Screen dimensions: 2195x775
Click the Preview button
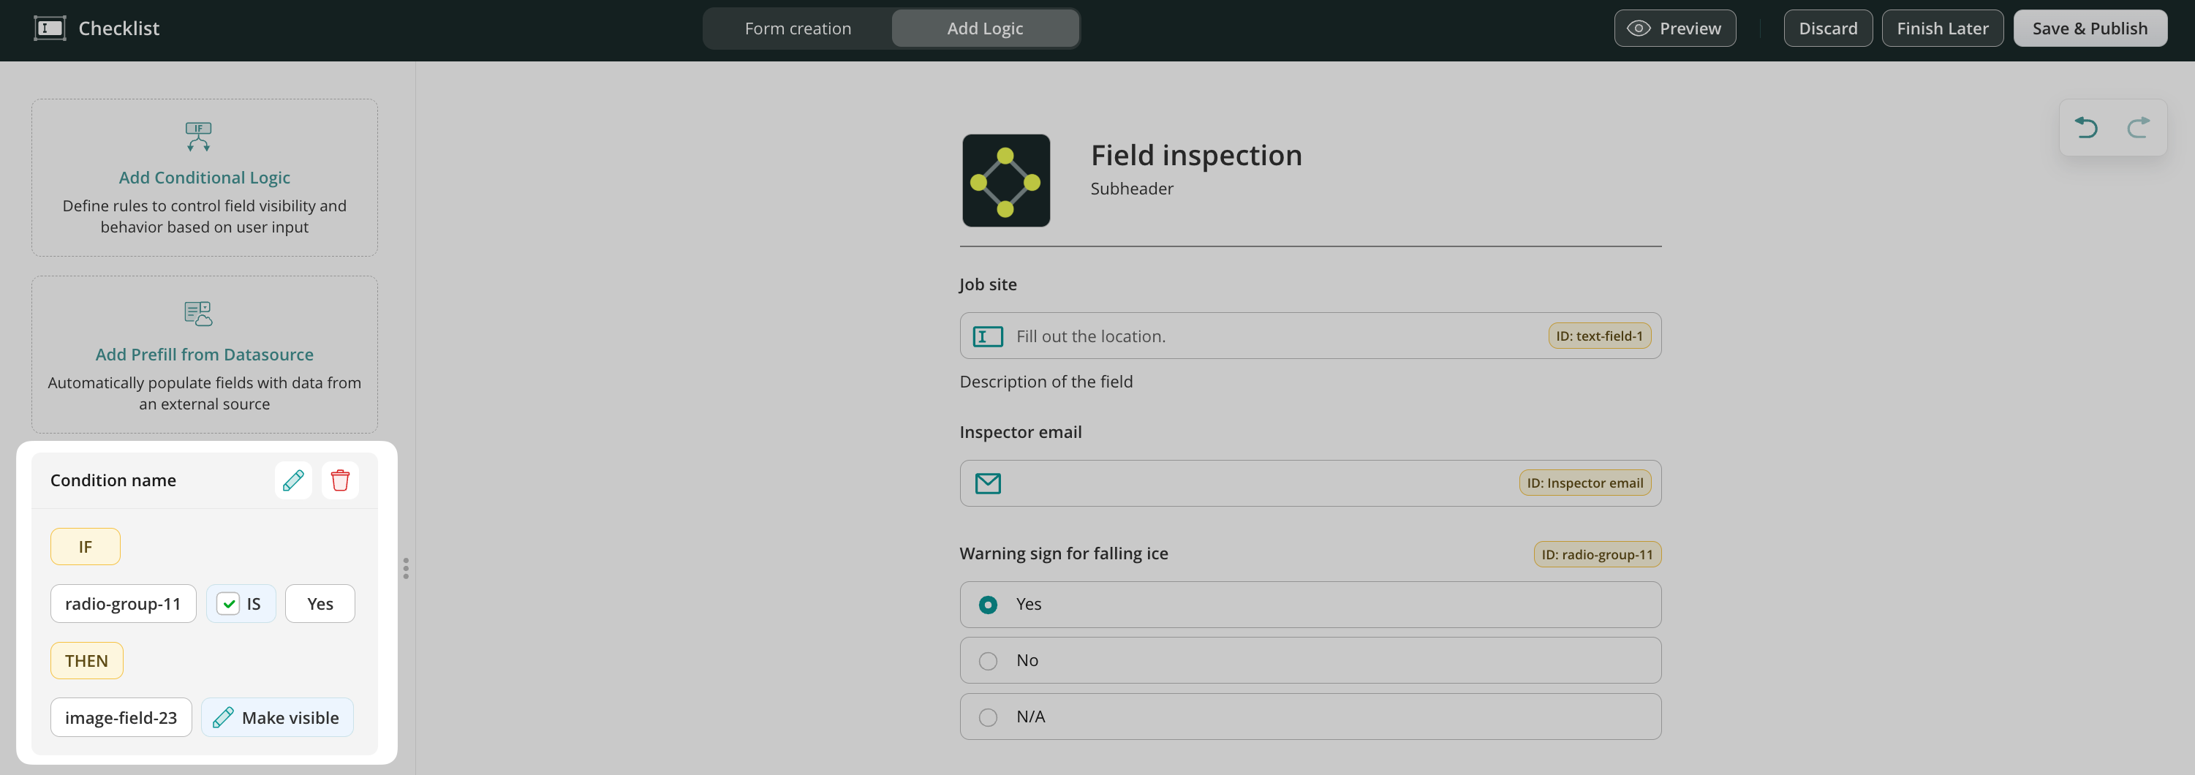pyautogui.click(x=1674, y=28)
